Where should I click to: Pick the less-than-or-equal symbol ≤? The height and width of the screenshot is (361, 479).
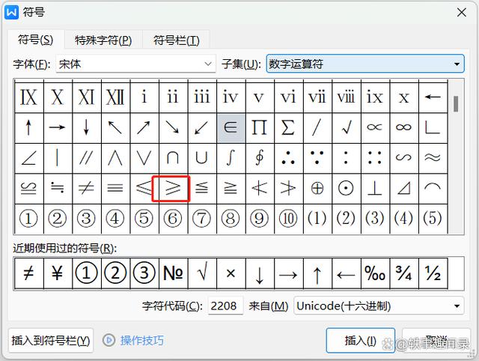144,188
